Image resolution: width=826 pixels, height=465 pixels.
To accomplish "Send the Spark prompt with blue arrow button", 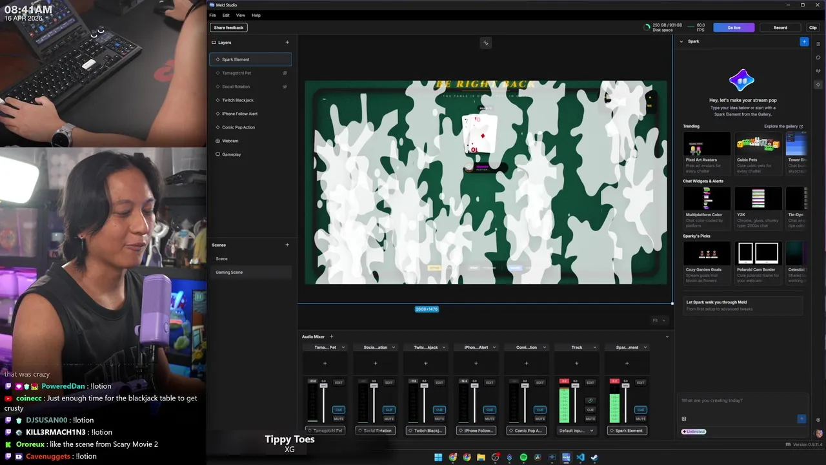I will [801, 418].
